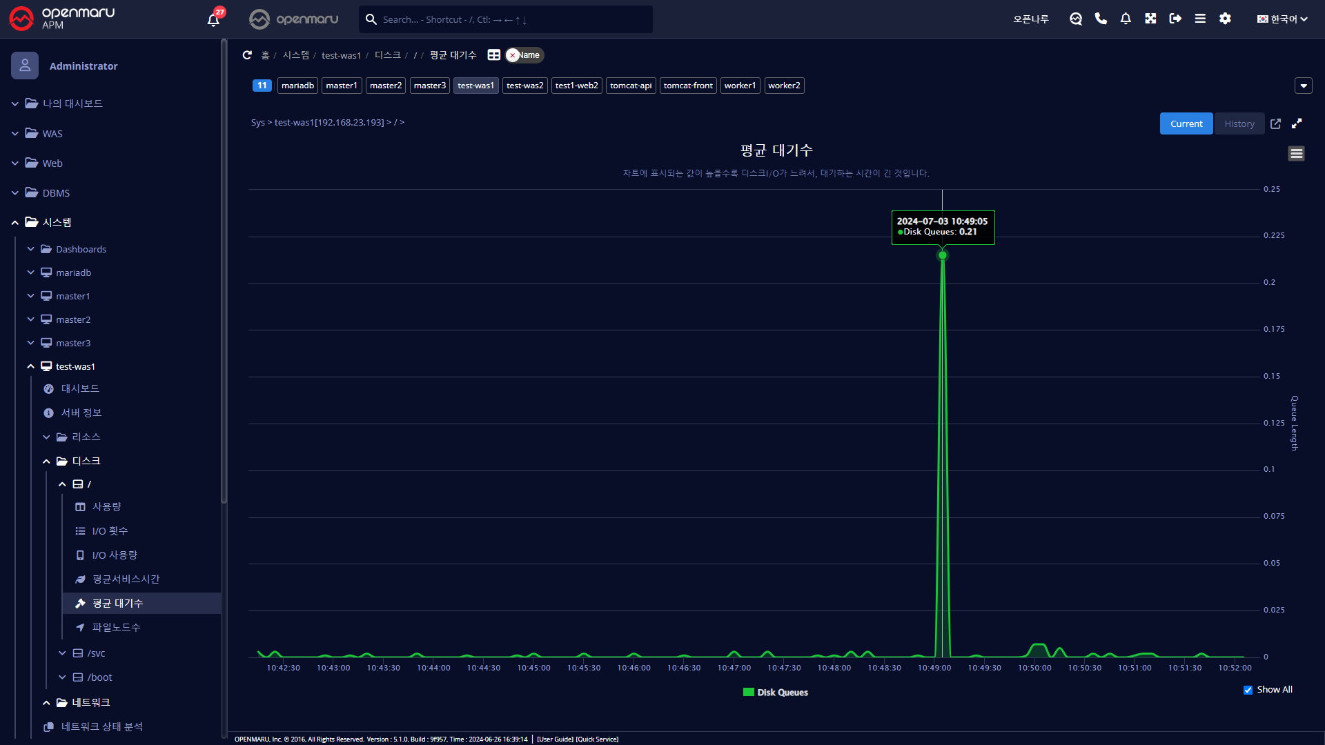
Task: Toggle Disk Queues legend series
Action: (775, 693)
